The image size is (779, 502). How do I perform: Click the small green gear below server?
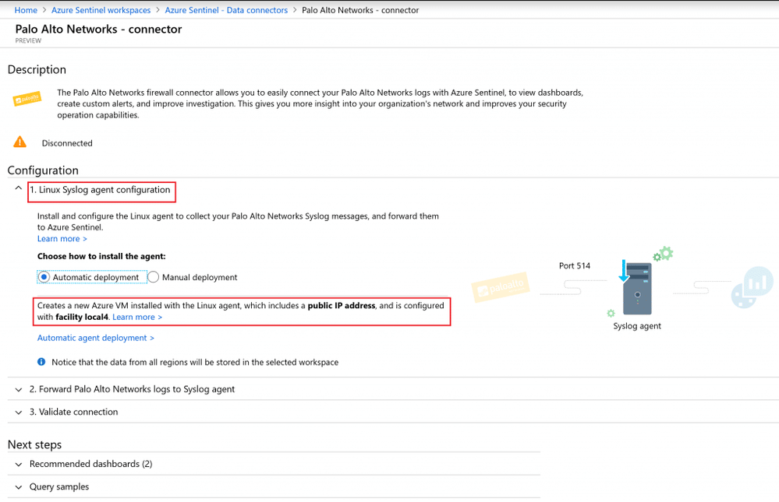(611, 313)
